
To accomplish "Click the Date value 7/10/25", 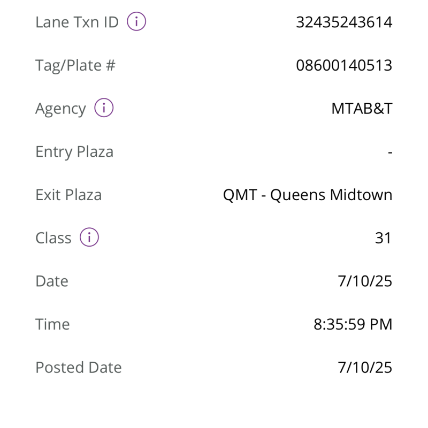I will pos(365,281).
